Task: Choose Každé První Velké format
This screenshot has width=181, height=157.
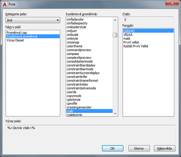Action: coord(136,46)
